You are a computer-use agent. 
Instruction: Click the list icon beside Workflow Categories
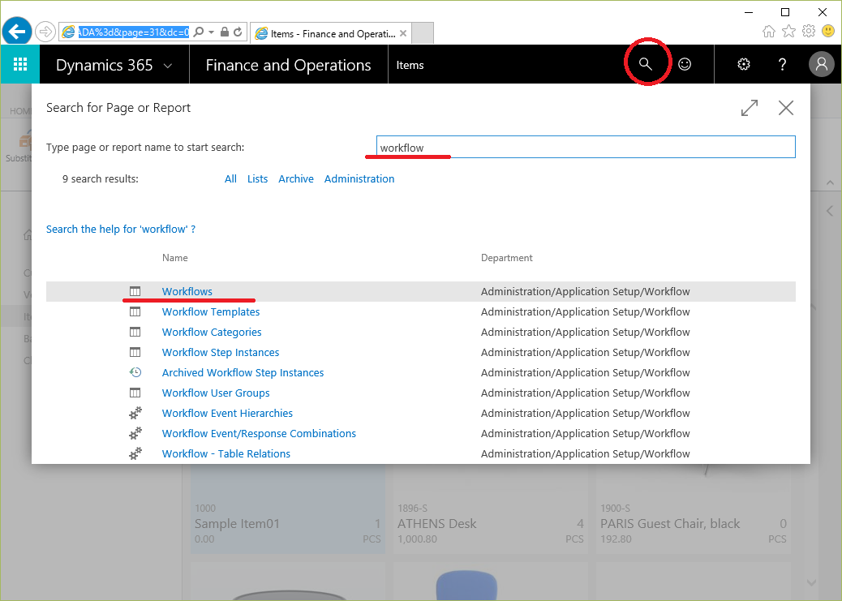point(135,332)
